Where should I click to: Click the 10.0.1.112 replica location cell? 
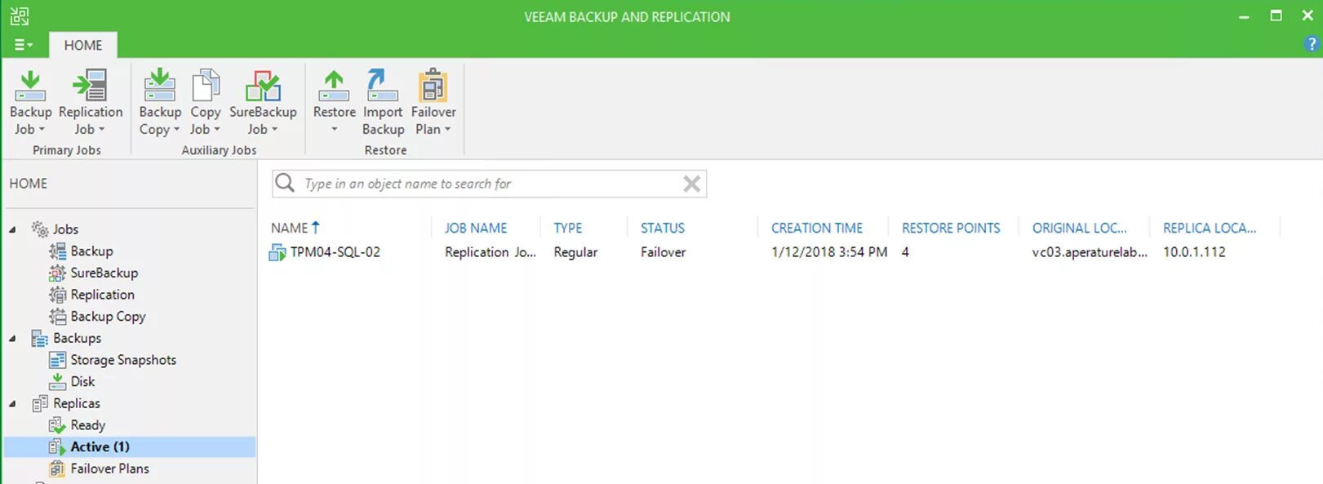coord(1194,252)
